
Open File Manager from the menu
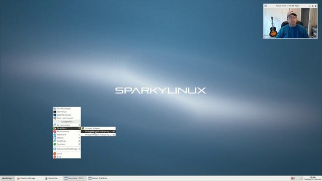[67, 109]
